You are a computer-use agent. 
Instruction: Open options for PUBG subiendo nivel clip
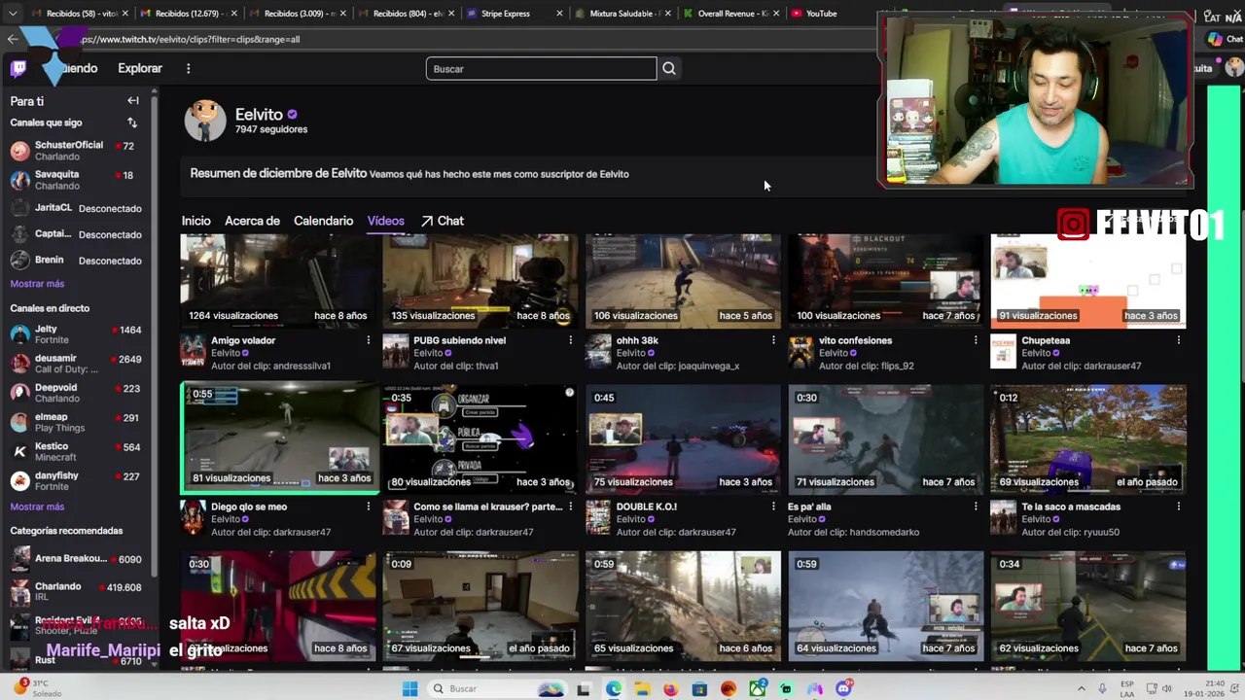pos(570,340)
